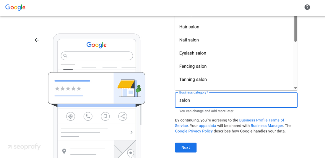Open the apps data link
The width and height of the screenshot is (325, 158).
coord(207,126)
